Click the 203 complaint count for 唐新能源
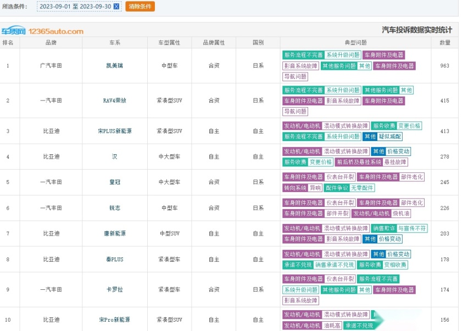Screen dimensions: 468x331 pos(445,233)
